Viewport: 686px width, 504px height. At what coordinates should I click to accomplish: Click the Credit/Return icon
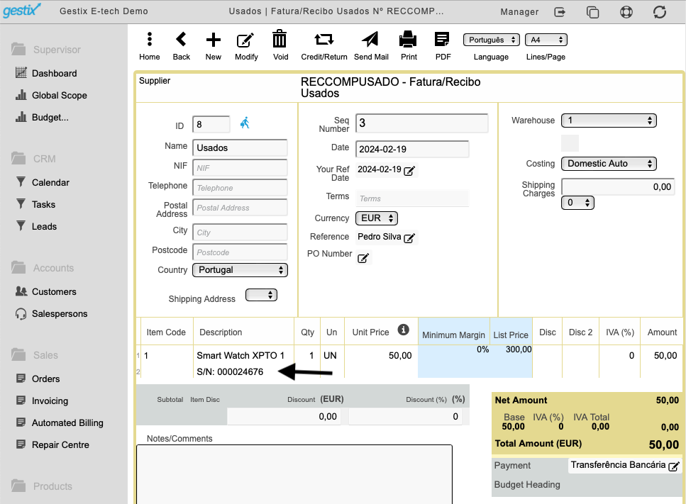coord(324,40)
